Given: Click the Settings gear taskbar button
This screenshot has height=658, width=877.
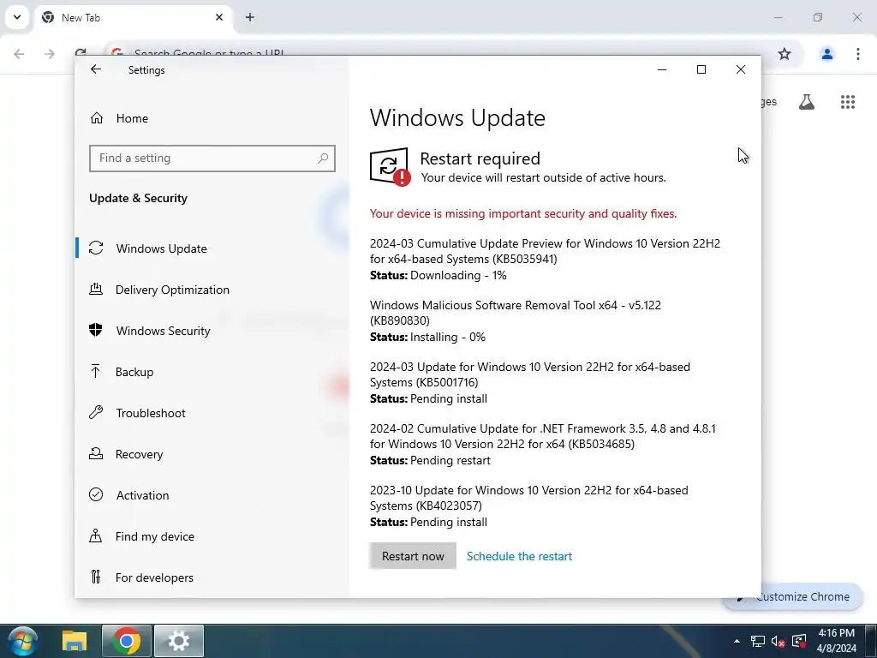Looking at the screenshot, I should [179, 641].
